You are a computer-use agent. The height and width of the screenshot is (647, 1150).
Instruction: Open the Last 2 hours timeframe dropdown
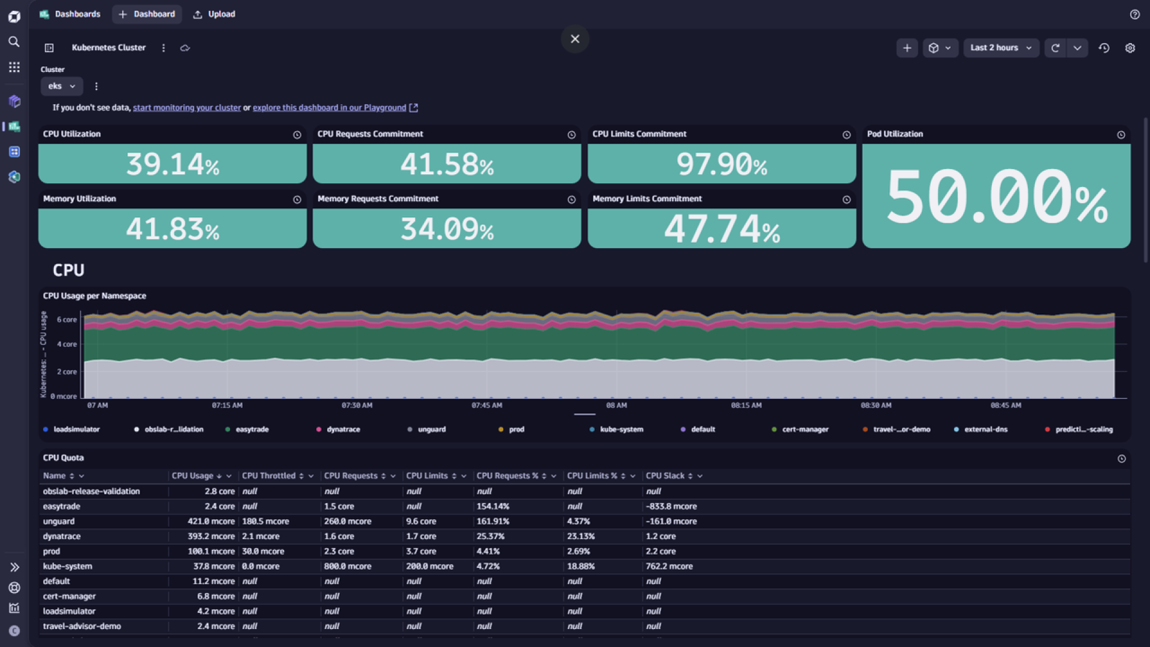1001,48
